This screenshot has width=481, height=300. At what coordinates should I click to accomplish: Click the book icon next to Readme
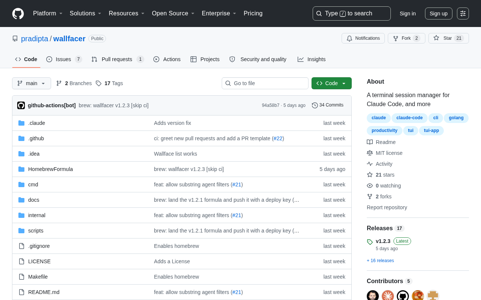(370, 142)
